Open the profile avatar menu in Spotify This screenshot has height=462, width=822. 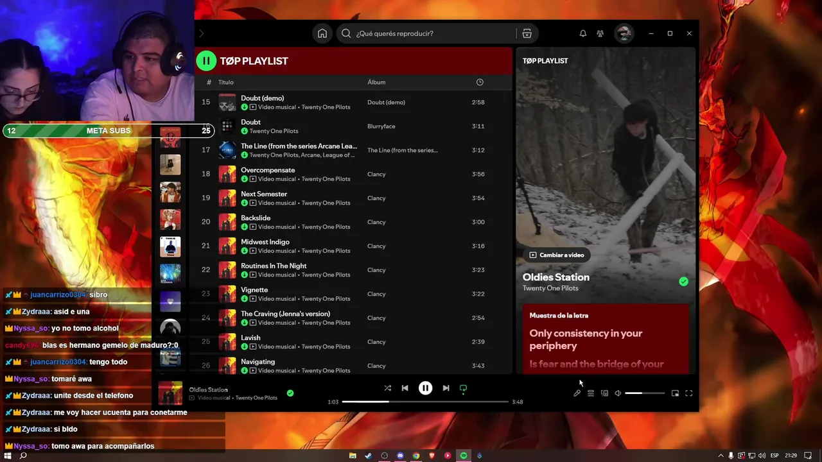(x=624, y=33)
